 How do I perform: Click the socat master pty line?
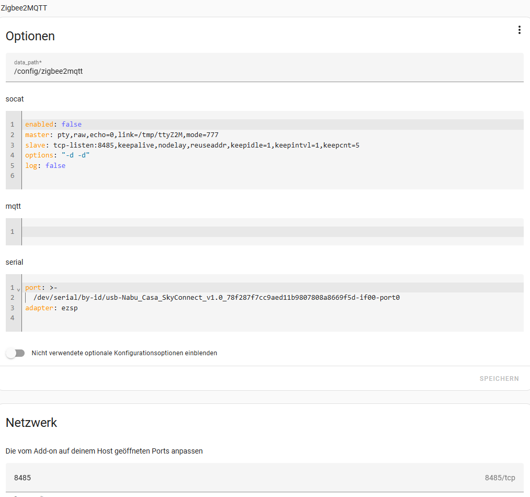coord(121,135)
